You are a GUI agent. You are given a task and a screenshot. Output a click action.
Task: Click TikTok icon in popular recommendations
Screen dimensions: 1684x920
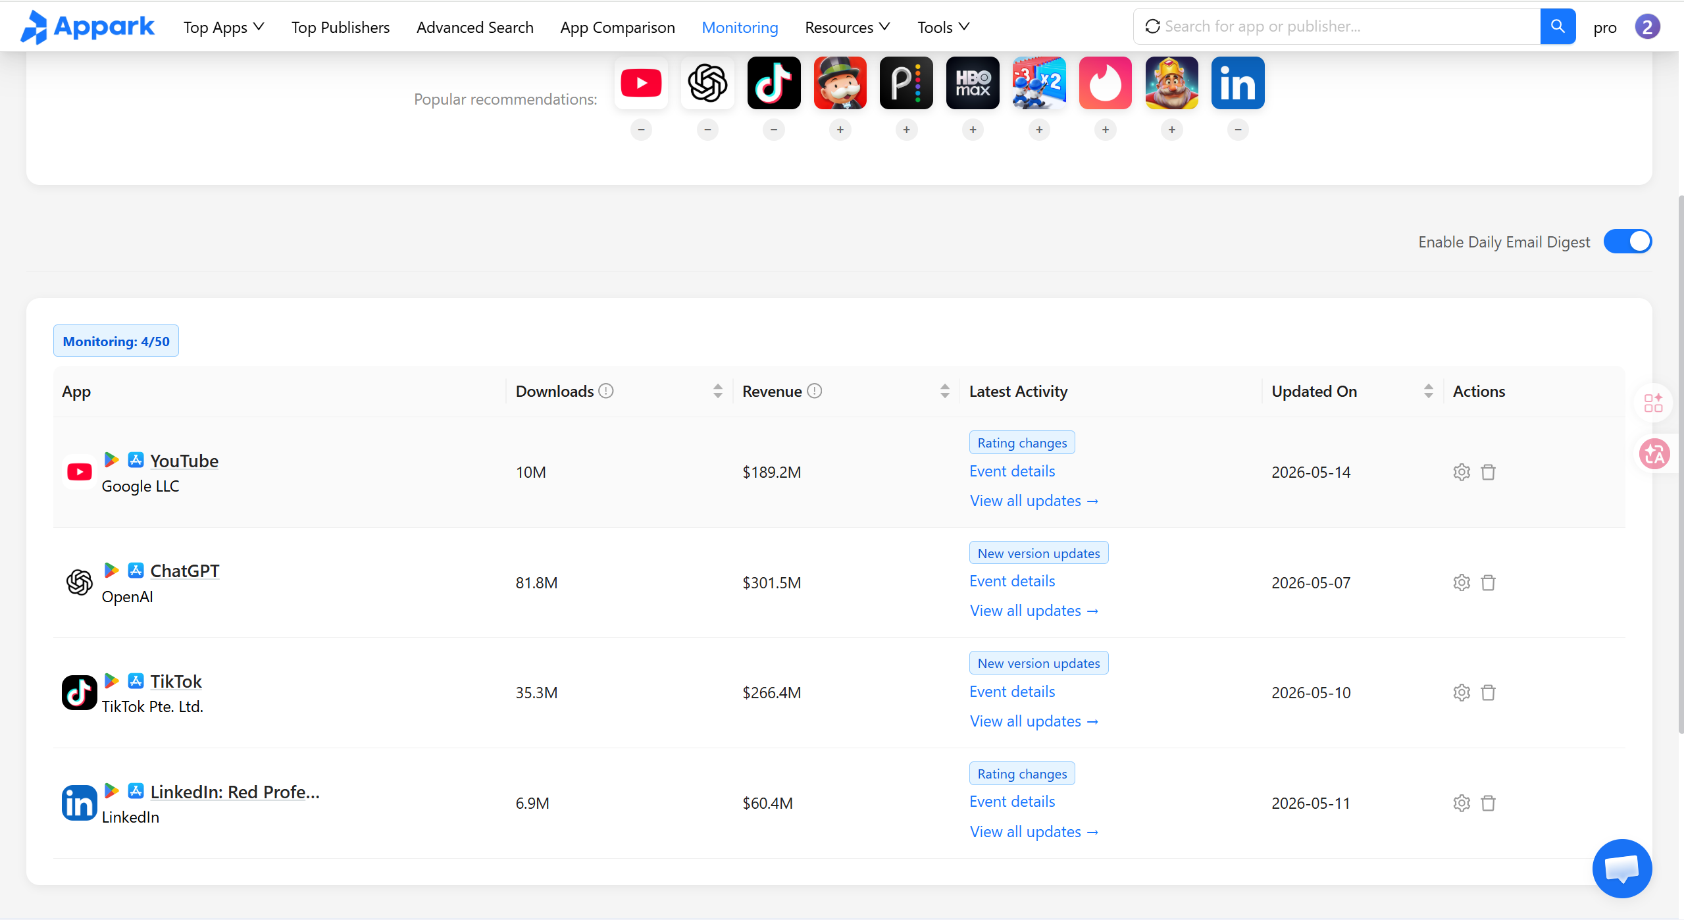pos(774,83)
